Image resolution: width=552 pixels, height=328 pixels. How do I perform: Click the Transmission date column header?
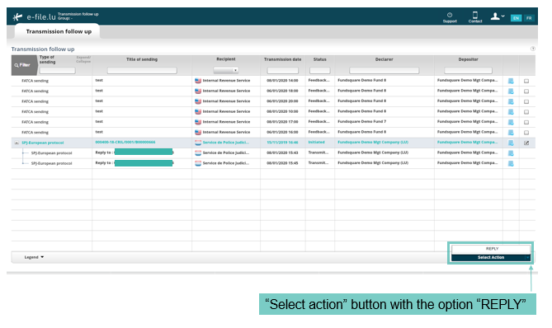pyautogui.click(x=283, y=59)
